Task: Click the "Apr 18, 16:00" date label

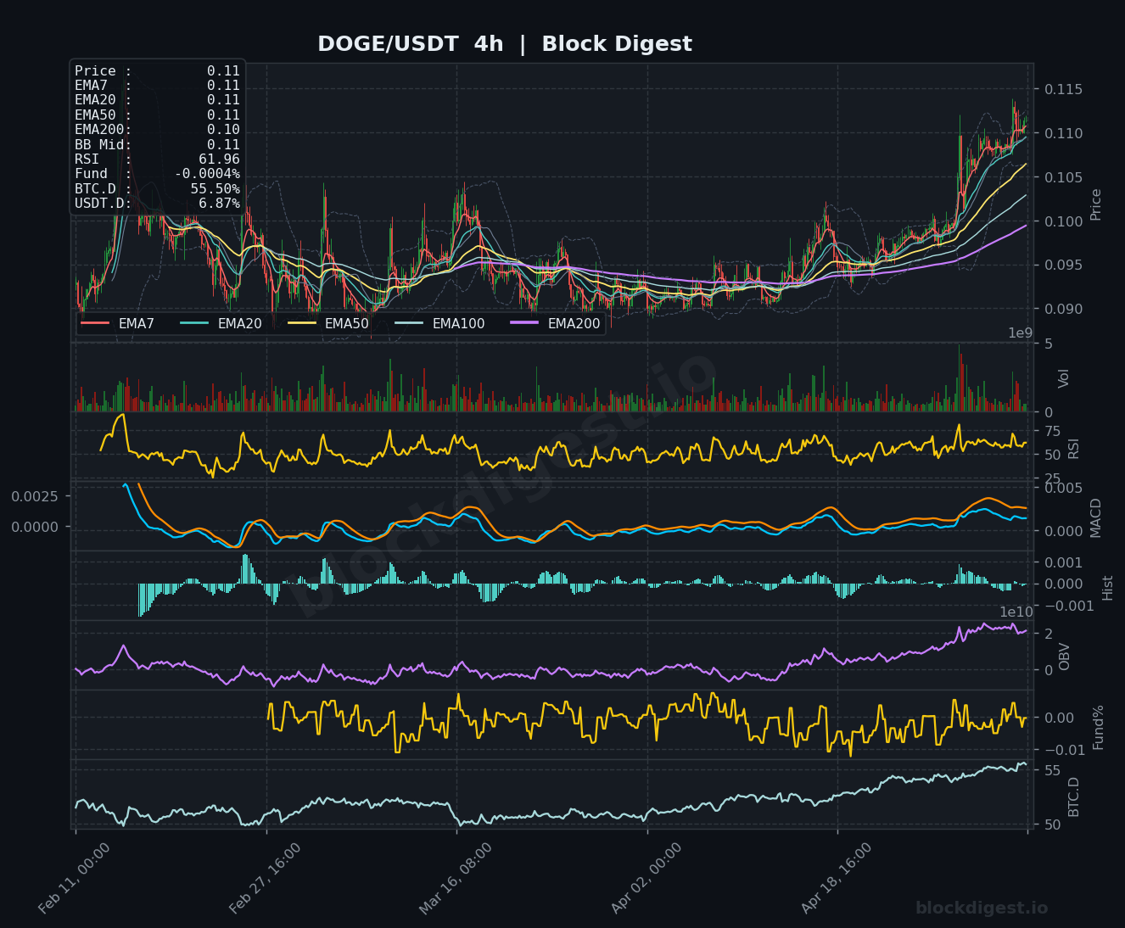Action: coord(837,878)
